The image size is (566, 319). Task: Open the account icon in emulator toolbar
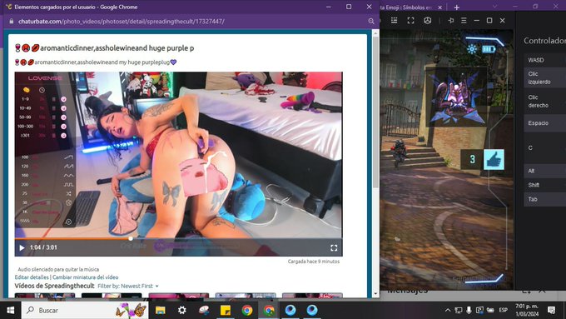pyautogui.click(x=427, y=21)
